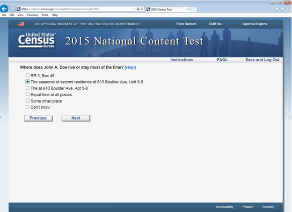Restore down the browser window
Image resolution: width=292 pixels, height=212 pixels.
click(x=280, y=3)
